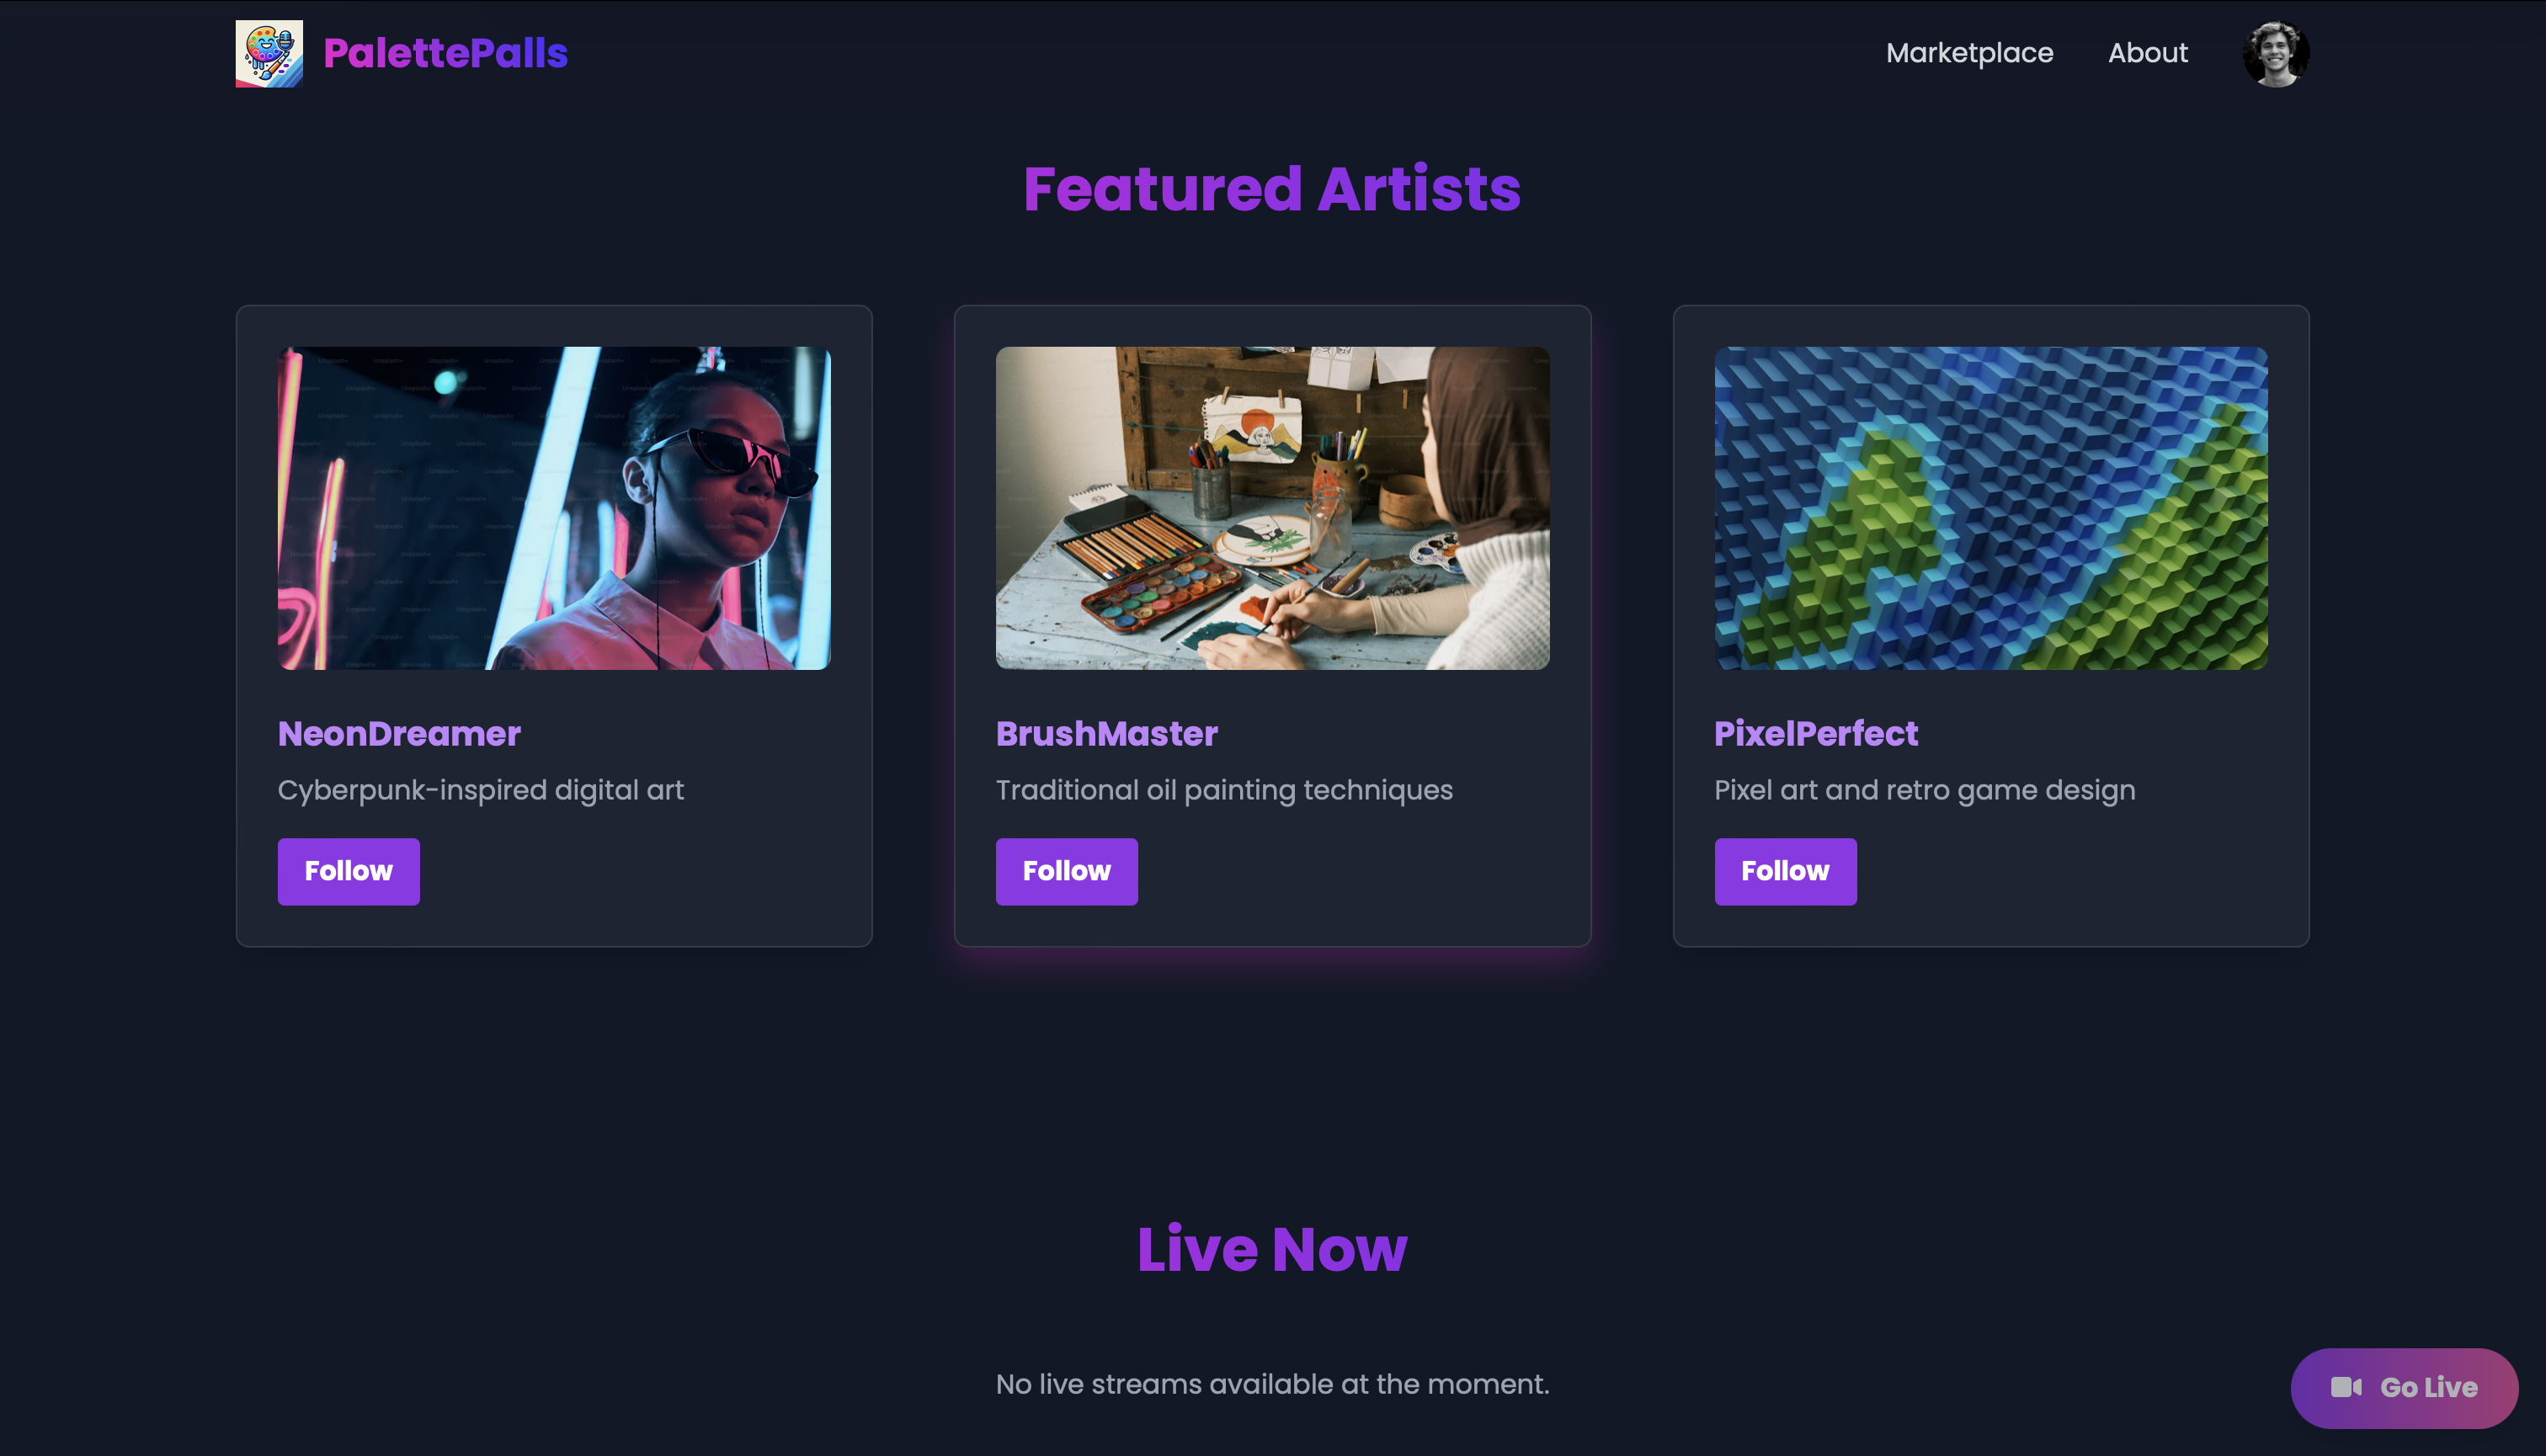This screenshot has height=1456, width=2546.
Task: Click the 'Cyberpunk-inspired digital art' description
Action: 480,790
